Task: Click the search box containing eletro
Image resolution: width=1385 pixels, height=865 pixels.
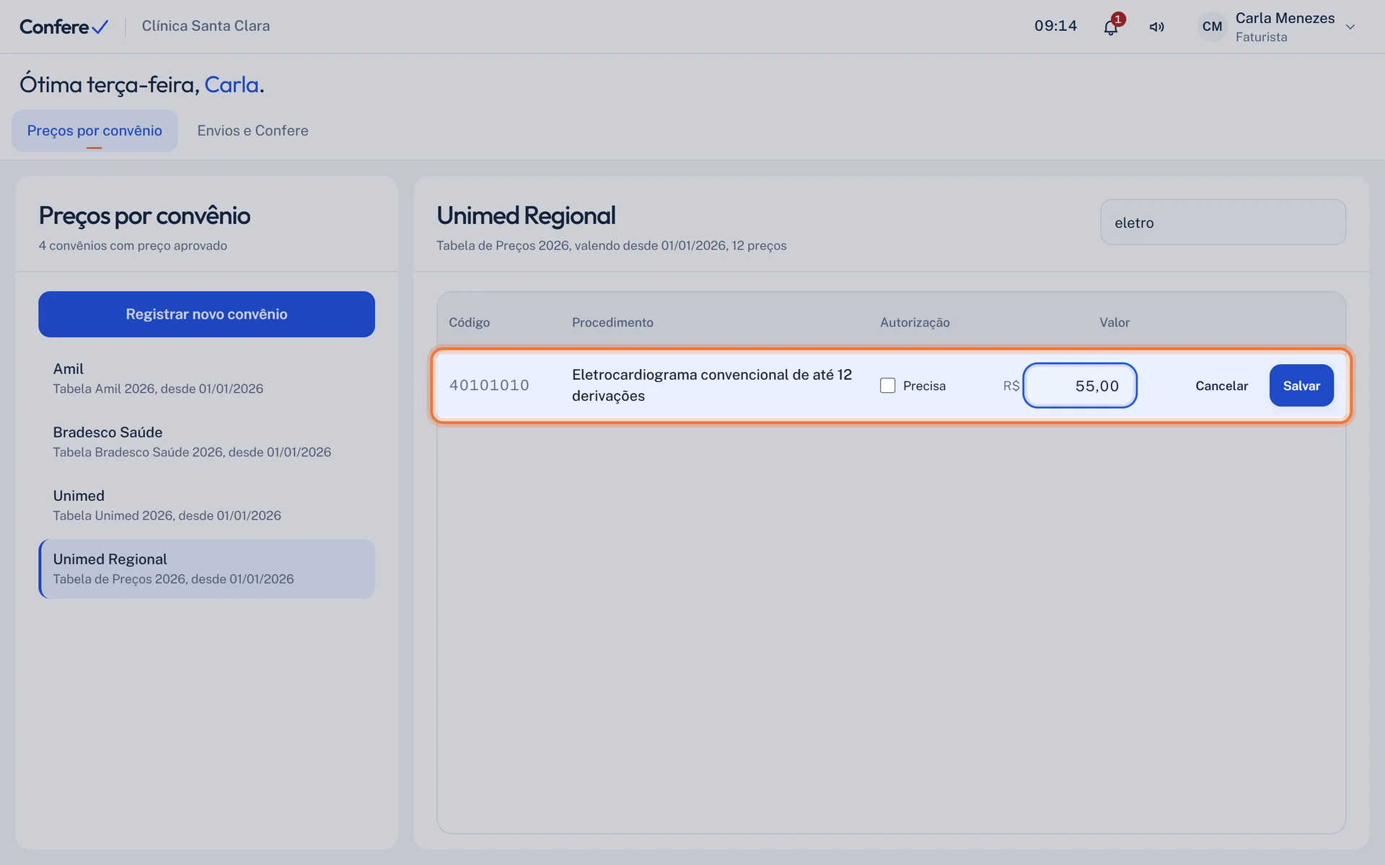Action: [x=1223, y=222]
